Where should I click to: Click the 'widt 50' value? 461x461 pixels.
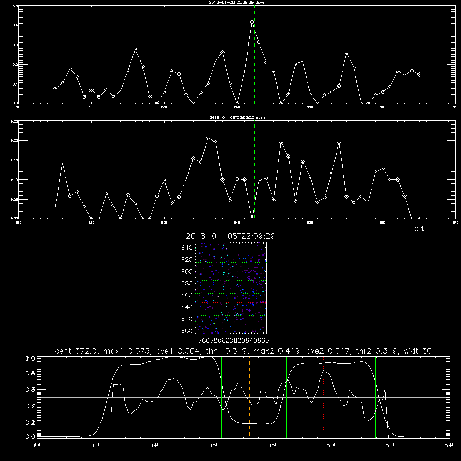(x=418, y=351)
